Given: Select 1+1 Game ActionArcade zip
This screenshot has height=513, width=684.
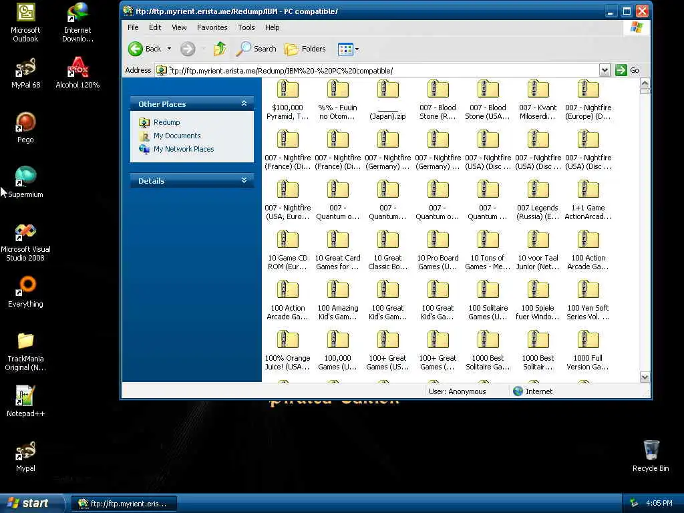Looking at the screenshot, I should pyautogui.click(x=588, y=200).
